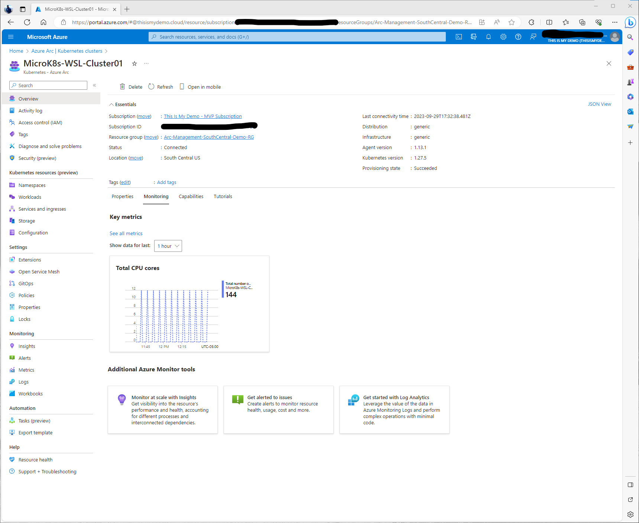Open the JSON View link
This screenshot has height=523, width=639.
tap(599, 104)
